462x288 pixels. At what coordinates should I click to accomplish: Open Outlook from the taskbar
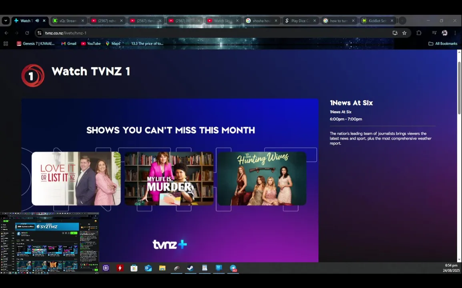[148, 268]
